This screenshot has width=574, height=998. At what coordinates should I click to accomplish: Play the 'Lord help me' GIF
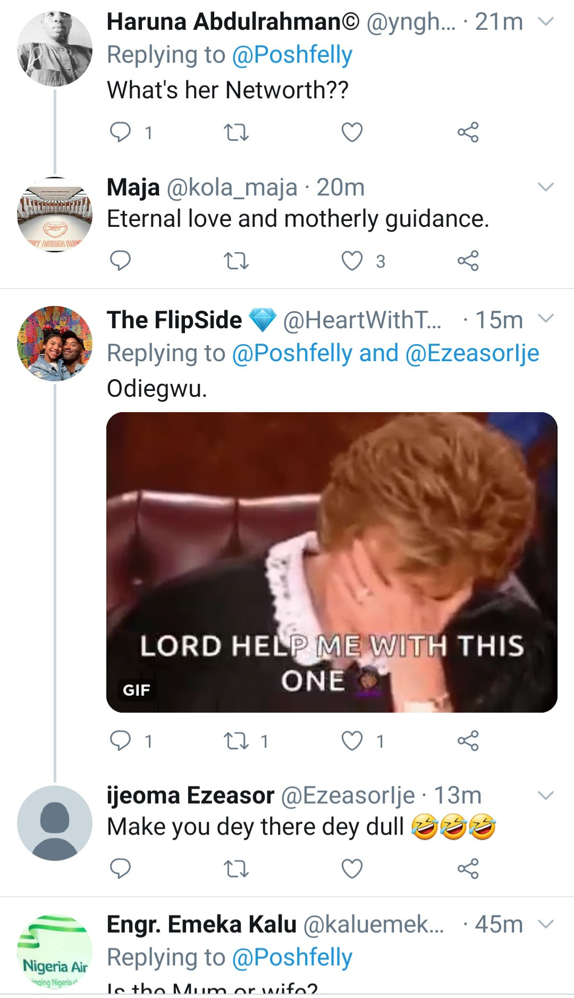point(332,562)
